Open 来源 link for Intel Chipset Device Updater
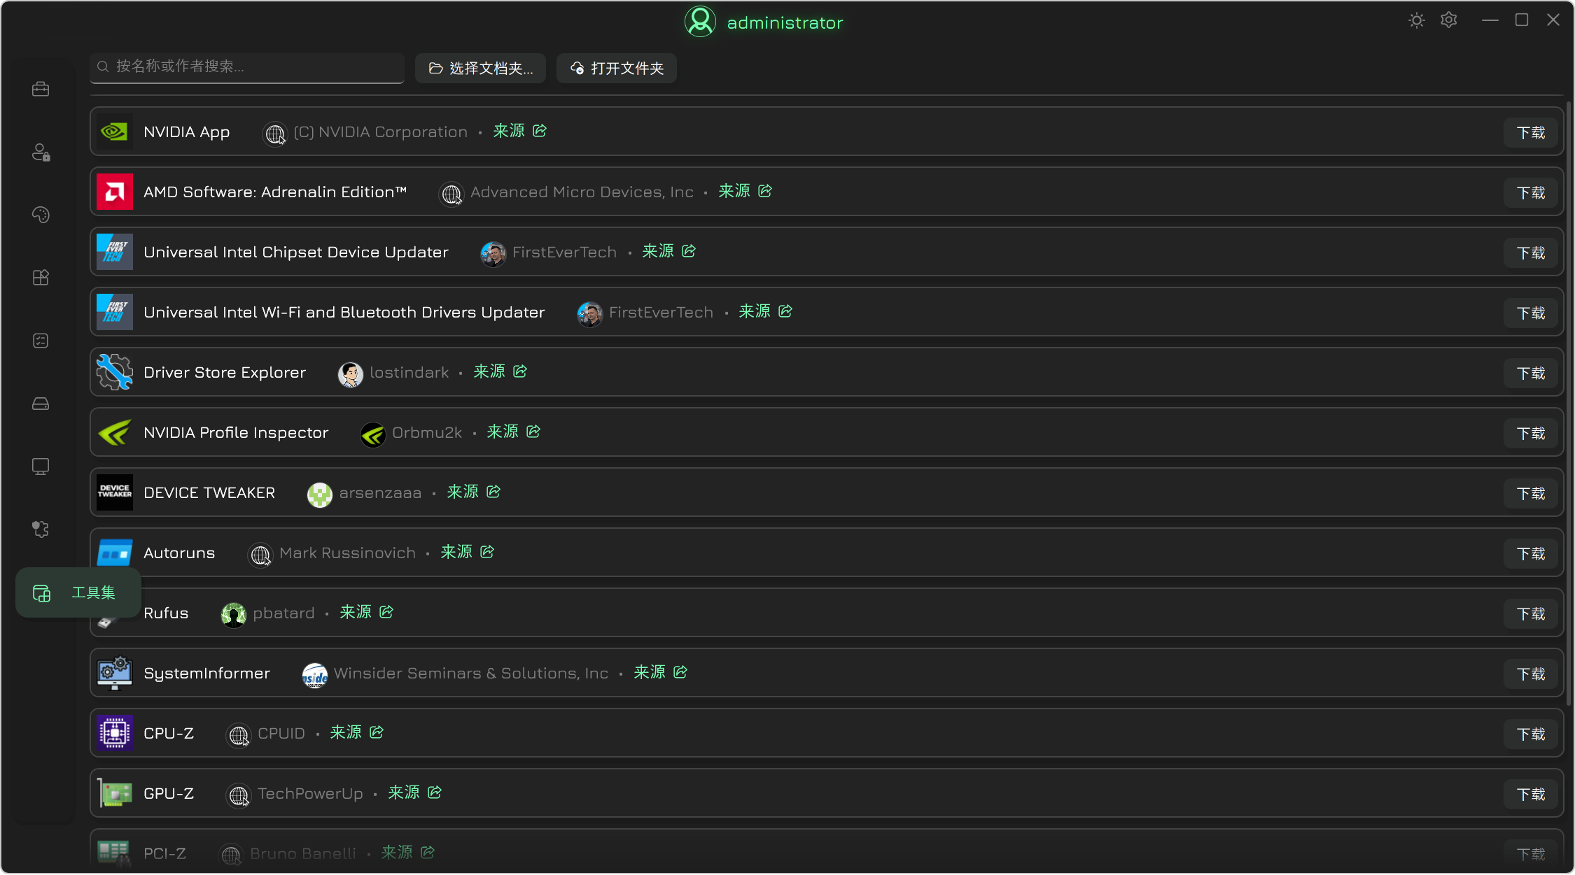The image size is (1575, 875). (x=668, y=251)
